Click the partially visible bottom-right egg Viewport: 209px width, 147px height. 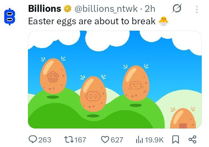click(183, 119)
